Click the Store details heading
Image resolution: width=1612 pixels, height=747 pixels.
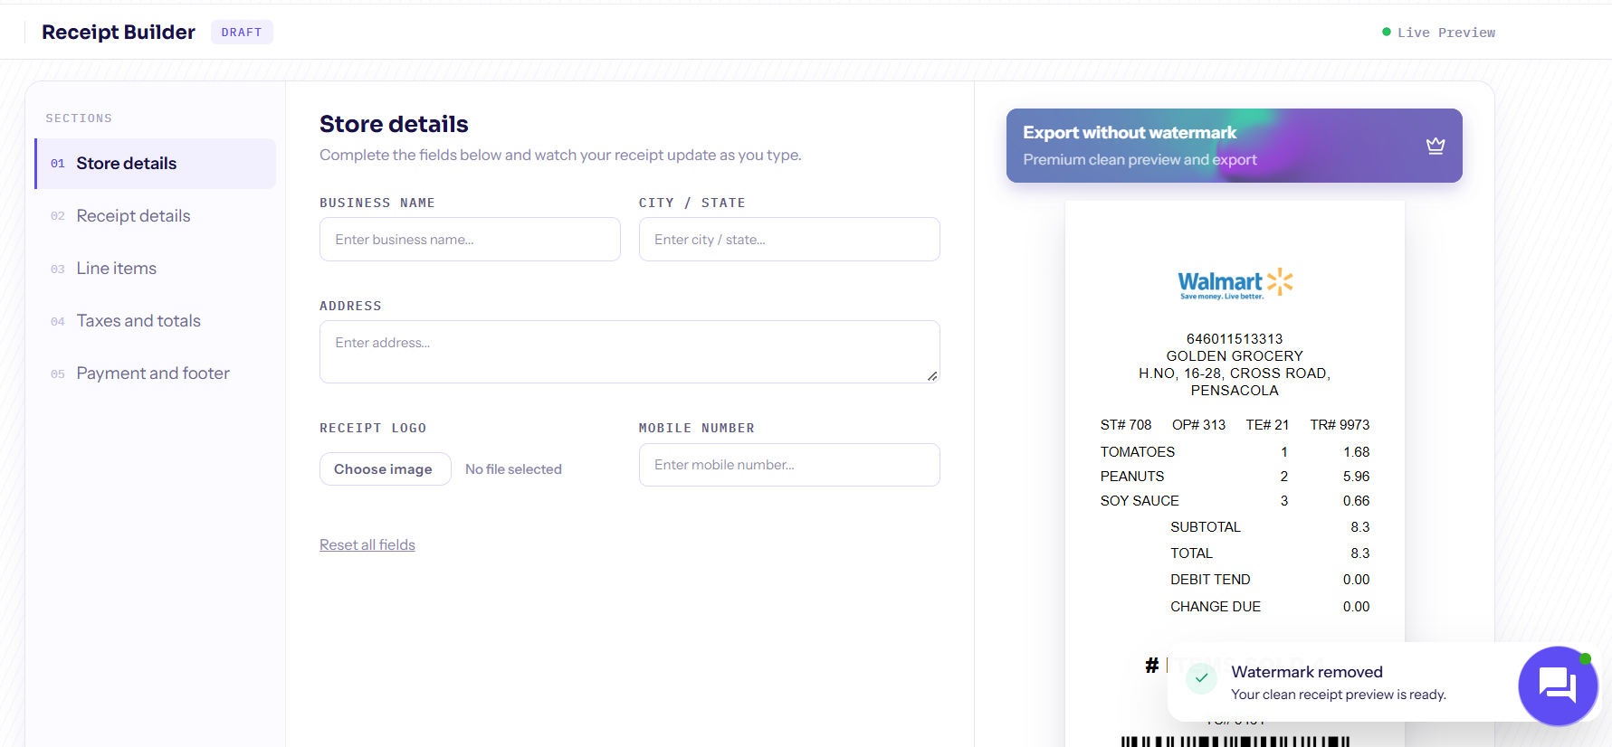394,124
